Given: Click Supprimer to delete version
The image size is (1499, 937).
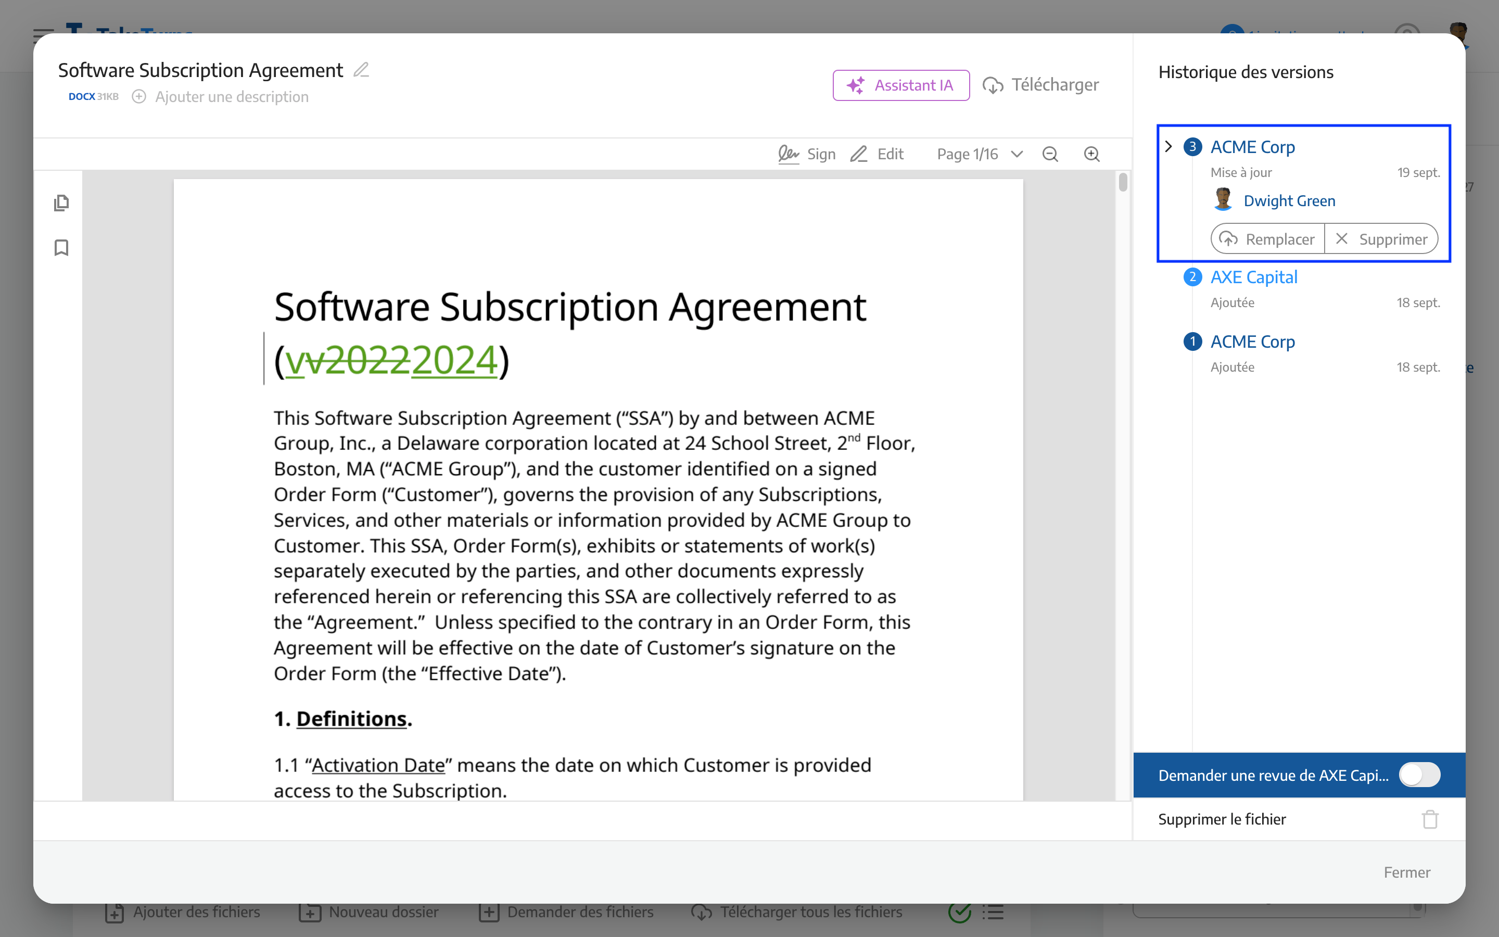Looking at the screenshot, I should [1381, 239].
